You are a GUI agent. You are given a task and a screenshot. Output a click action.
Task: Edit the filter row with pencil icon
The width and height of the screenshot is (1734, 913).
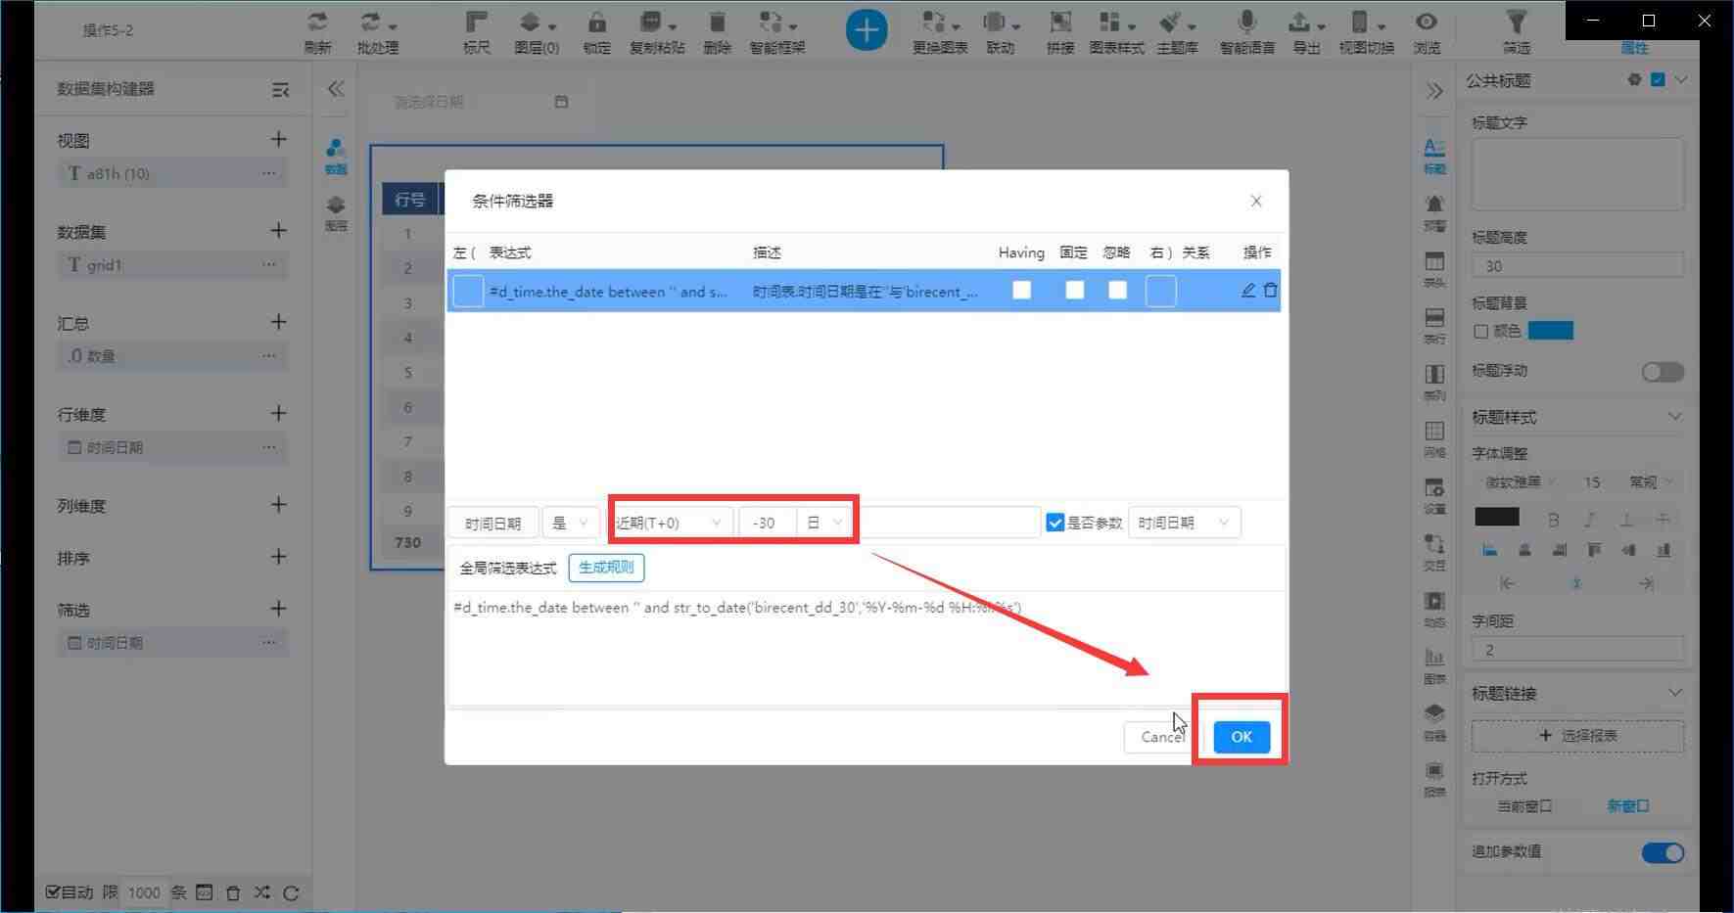1248,291
